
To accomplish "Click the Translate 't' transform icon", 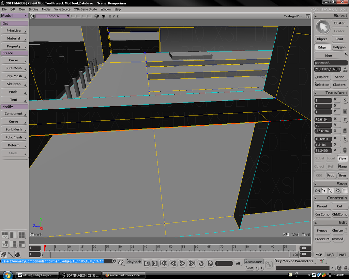I will click(x=345, y=139).
